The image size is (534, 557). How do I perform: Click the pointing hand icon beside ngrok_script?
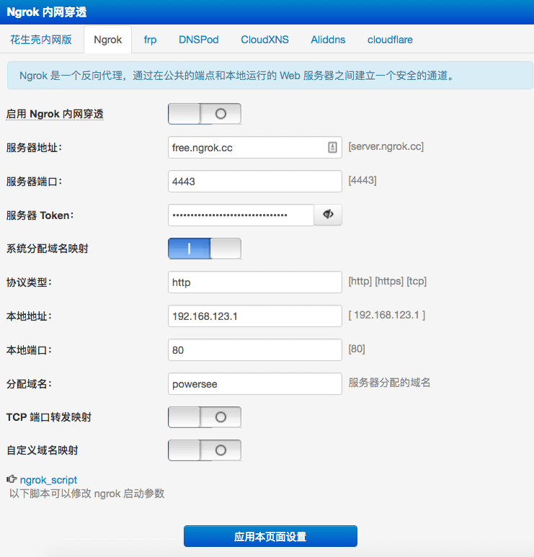pos(12,479)
